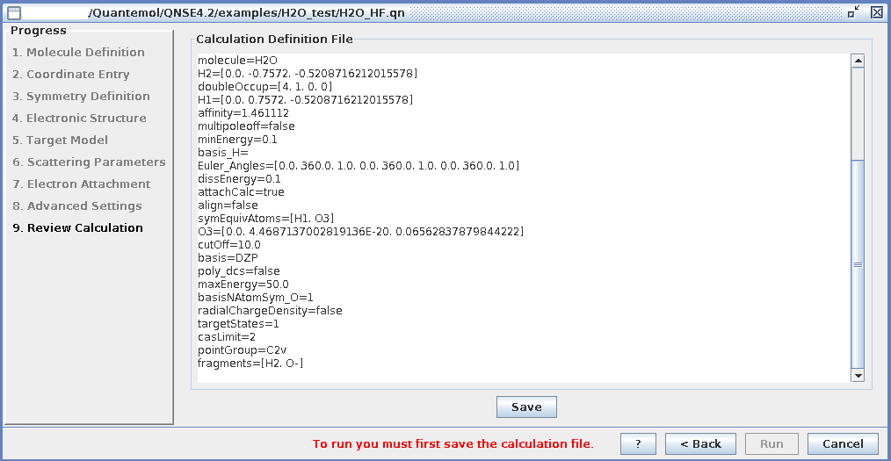Select step 1 Molecule Definition
The height and width of the screenshot is (461, 891).
pyautogui.click(x=78, y=53)
